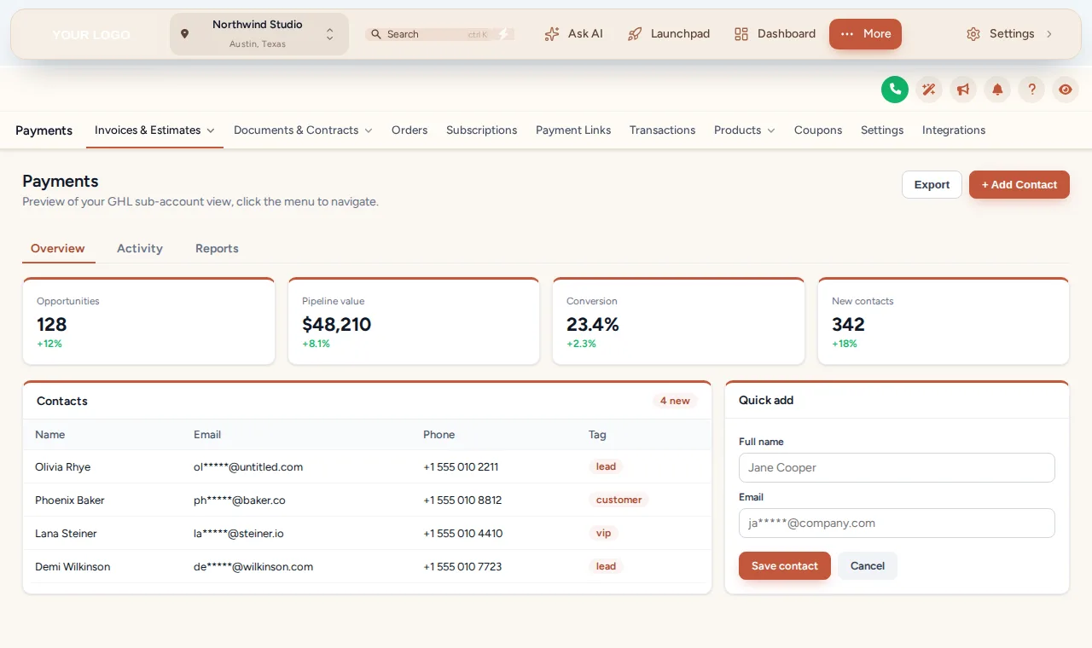Launch the Launchpad rocket item
1092x648 pixels.
click(669, 34)
